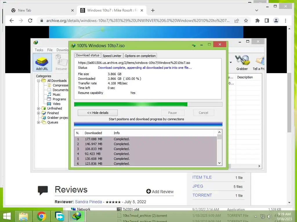Screen dimensions: 297x222
Task: Open reviewer Sandra Pineda's profile
Action: coord(88,202)
